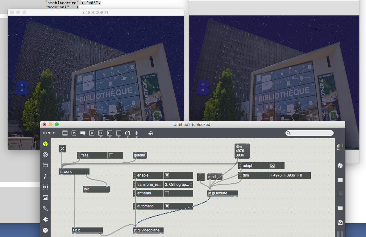Uncheck the enable attribute checkbox
The image size is (366, 237).
167,175
